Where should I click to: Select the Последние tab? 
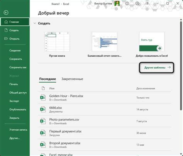click(47, 79)
